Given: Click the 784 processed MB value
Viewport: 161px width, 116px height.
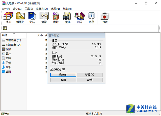Looking at the screenshot, I should [x=99, y=60].
